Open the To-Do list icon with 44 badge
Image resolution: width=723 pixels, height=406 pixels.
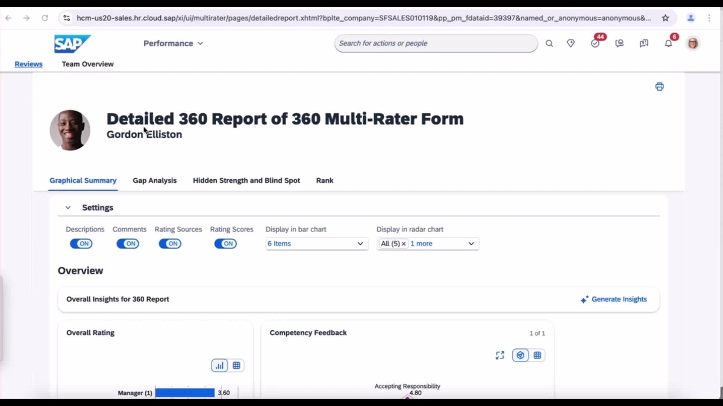[595, 43]
